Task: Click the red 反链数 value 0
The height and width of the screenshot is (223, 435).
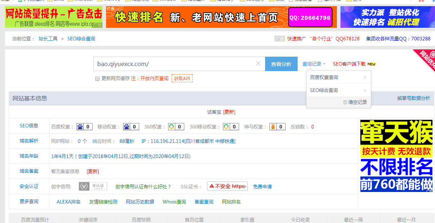Action: click(x=312, y=127)
